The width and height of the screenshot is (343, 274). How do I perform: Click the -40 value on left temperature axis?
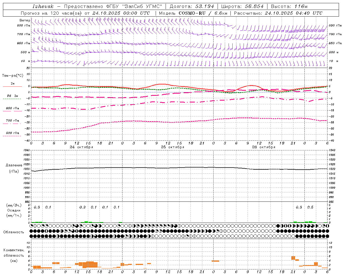[27, 140]
